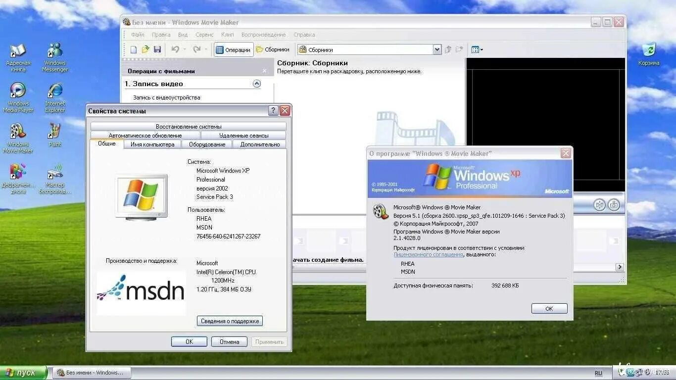Click OK in Свойства системы dialog

(x=189, y=341)
